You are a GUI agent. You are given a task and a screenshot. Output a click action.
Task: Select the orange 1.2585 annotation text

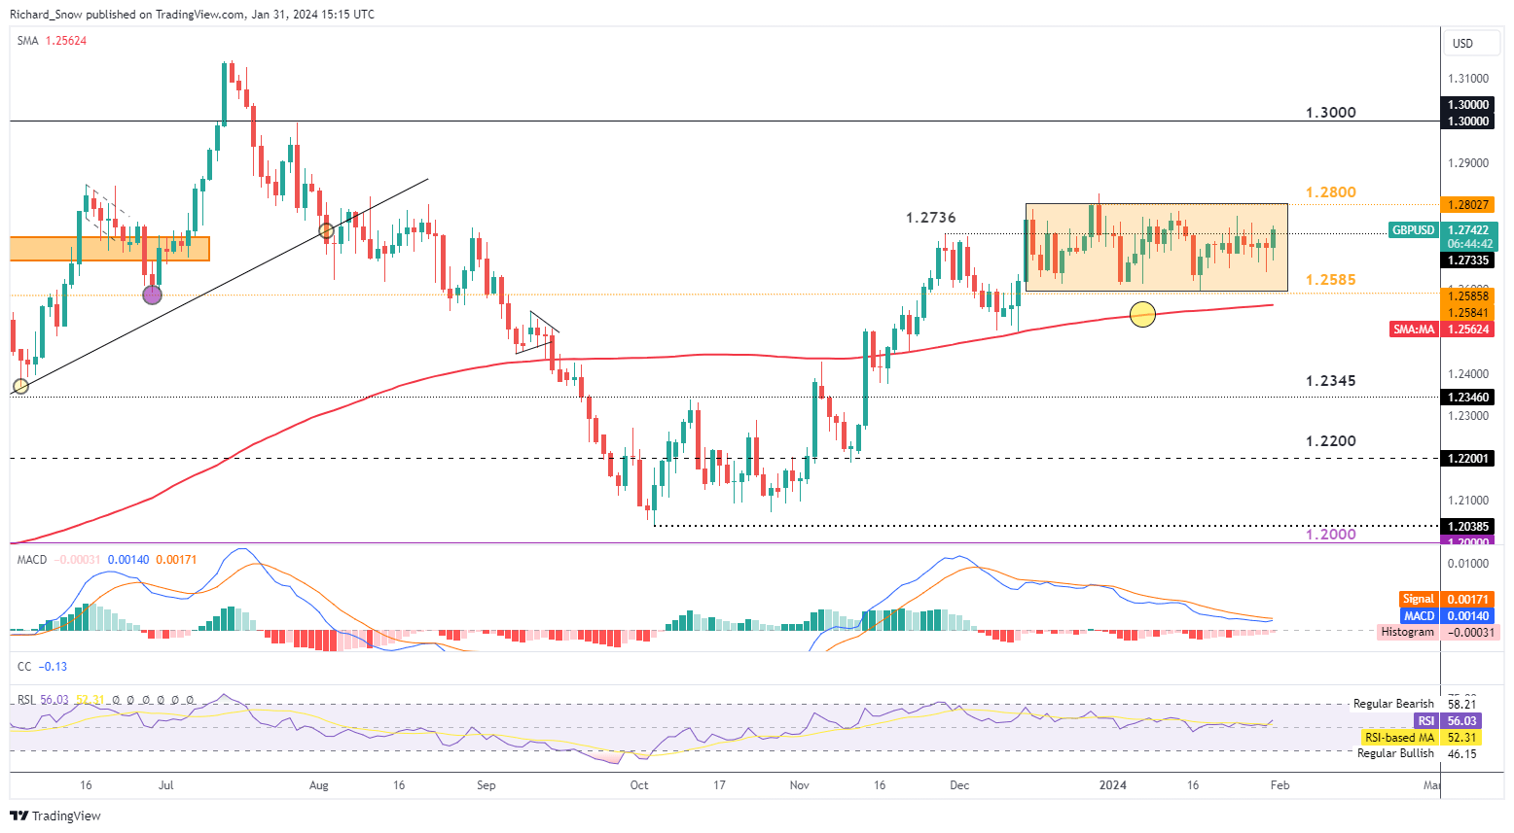point(1330,280)
